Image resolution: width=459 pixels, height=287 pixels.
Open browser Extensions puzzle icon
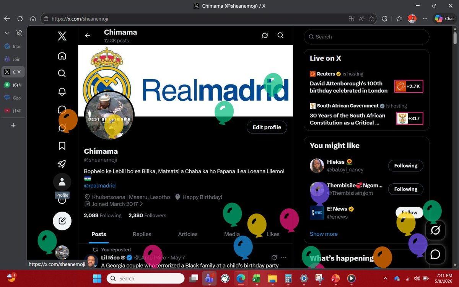coord(385,18)
